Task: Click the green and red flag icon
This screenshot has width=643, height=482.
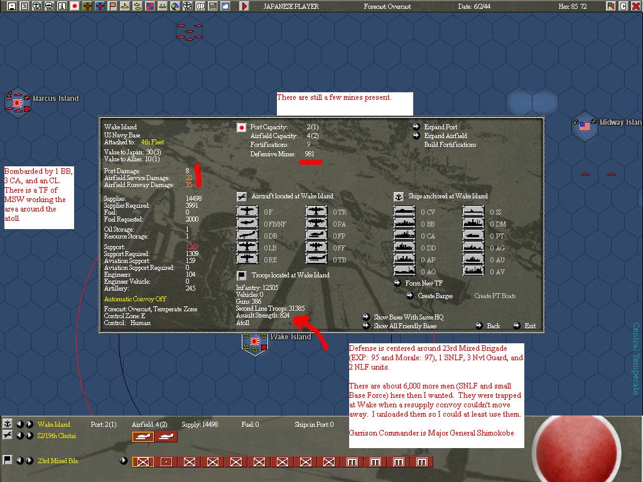Action: point(610,6)
